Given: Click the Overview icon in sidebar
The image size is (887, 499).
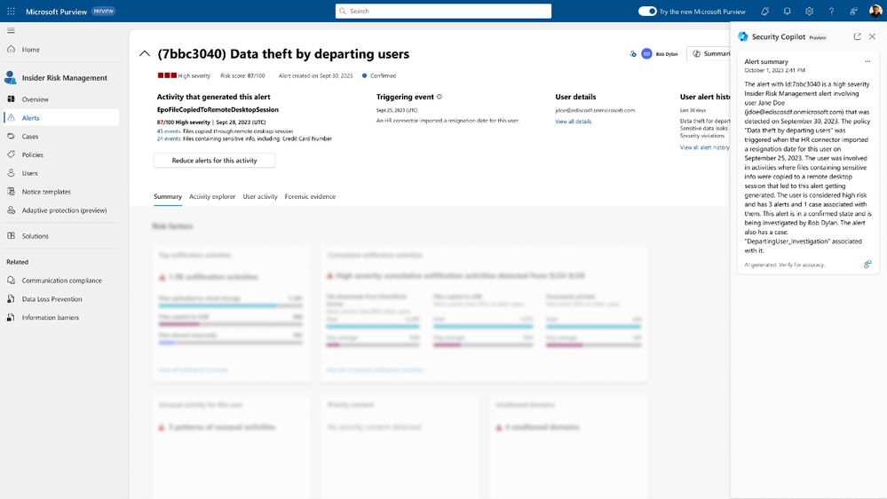Looking at the screenshot, I should tap(11, 99).
